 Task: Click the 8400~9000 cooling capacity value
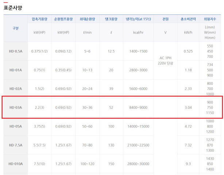[138, 108]
